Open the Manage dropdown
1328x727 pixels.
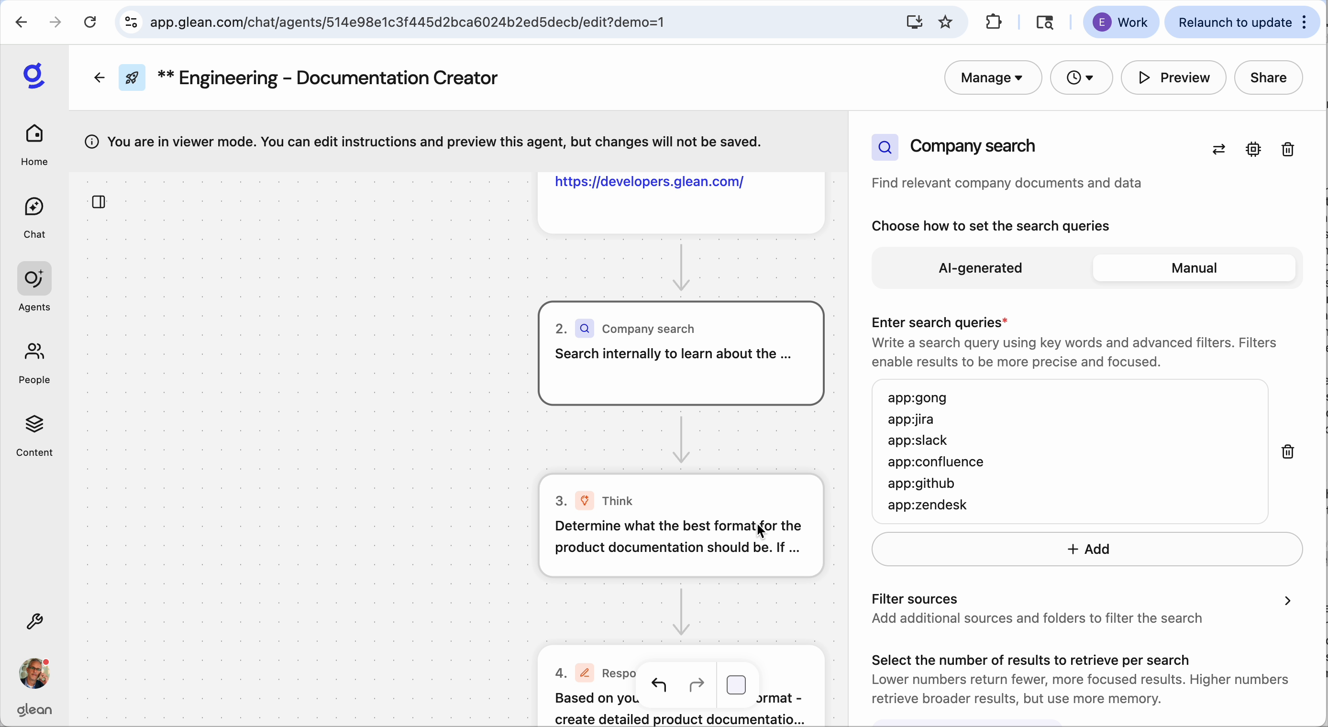pos(991,77)
